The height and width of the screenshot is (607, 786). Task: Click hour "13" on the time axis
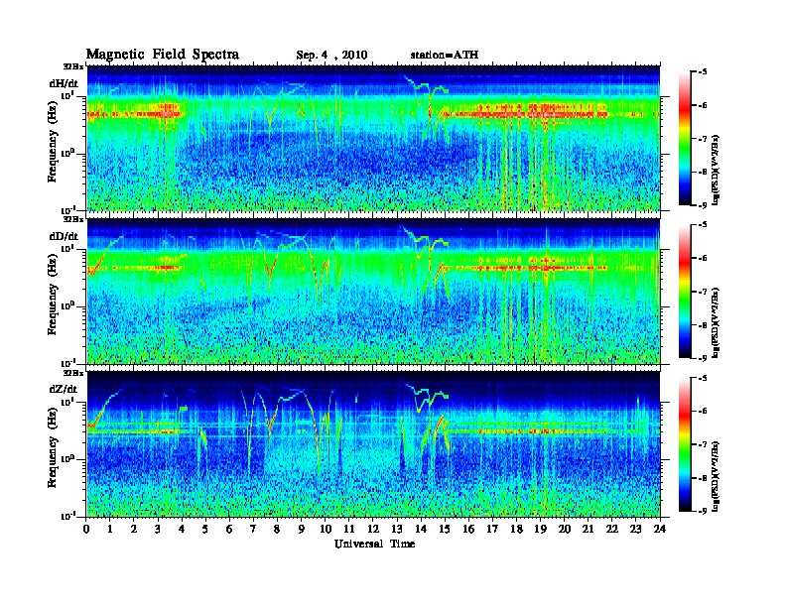click(397, 530)
